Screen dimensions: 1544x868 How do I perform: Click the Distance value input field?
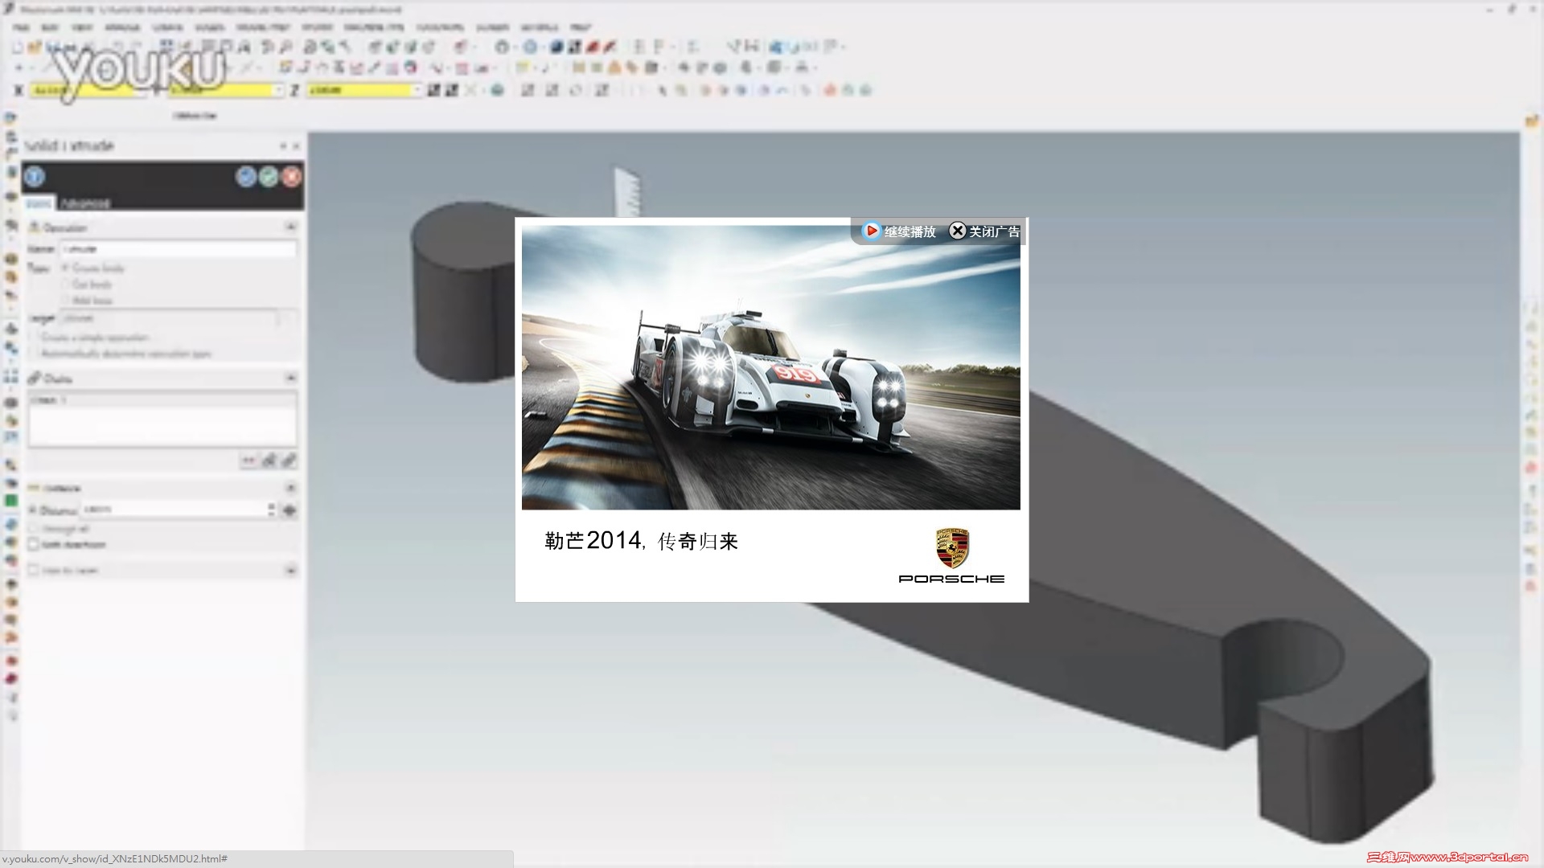click(x=173, y=510)
